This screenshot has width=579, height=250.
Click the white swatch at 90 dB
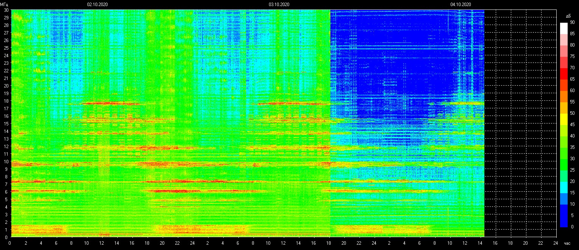pyautogui.click(x=563, y=28)
